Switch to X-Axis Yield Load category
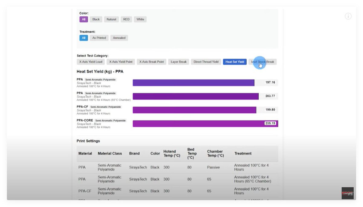Viewport: 363px width, 207px height. (91, 62)
